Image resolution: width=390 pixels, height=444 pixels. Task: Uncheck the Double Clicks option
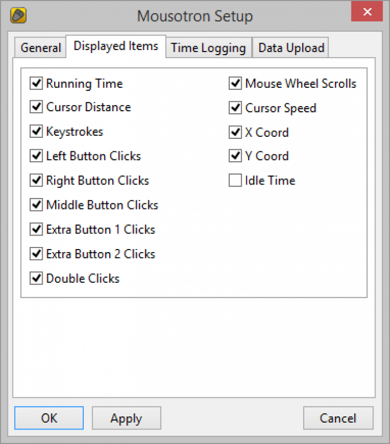36,279
